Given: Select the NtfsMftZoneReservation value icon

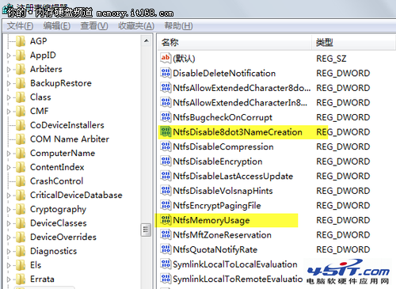Looking at the screenshot, I should (166, 234).
